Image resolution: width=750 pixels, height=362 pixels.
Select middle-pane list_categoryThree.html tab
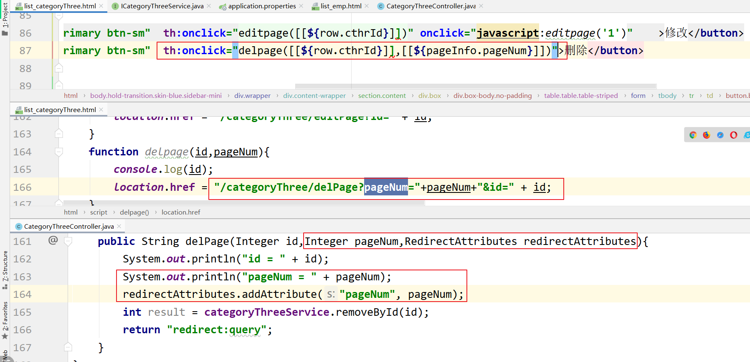click(60, 110)
